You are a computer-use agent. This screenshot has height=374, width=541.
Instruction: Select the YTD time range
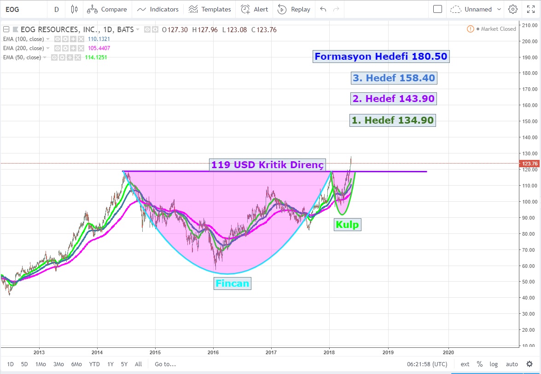pos(94,364)
